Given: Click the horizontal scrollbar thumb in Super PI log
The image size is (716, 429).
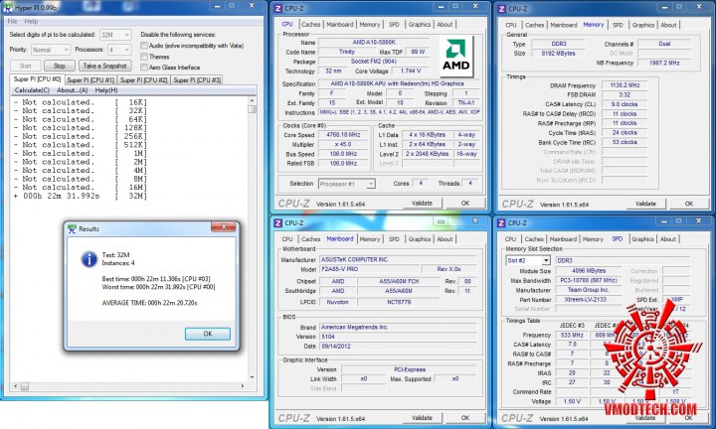Looking at the screenshot, I should coord(25,386).
